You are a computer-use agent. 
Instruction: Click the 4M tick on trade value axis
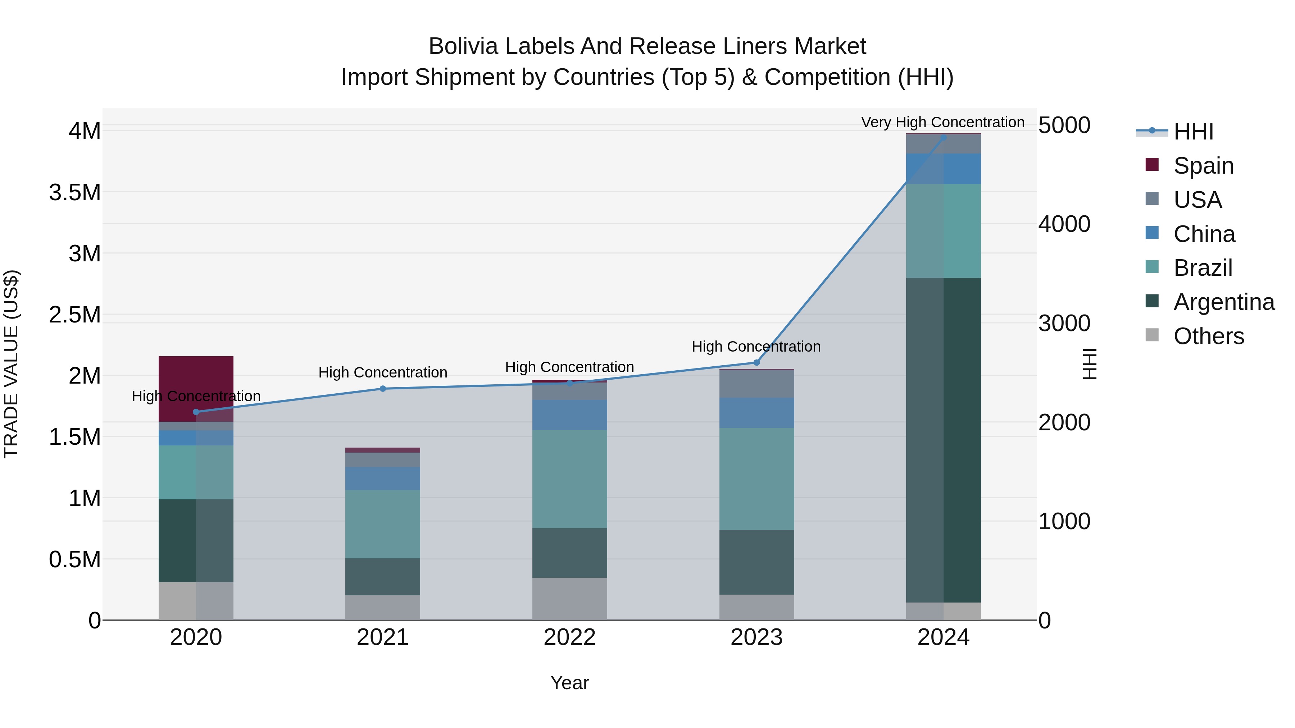coord(85,131)
